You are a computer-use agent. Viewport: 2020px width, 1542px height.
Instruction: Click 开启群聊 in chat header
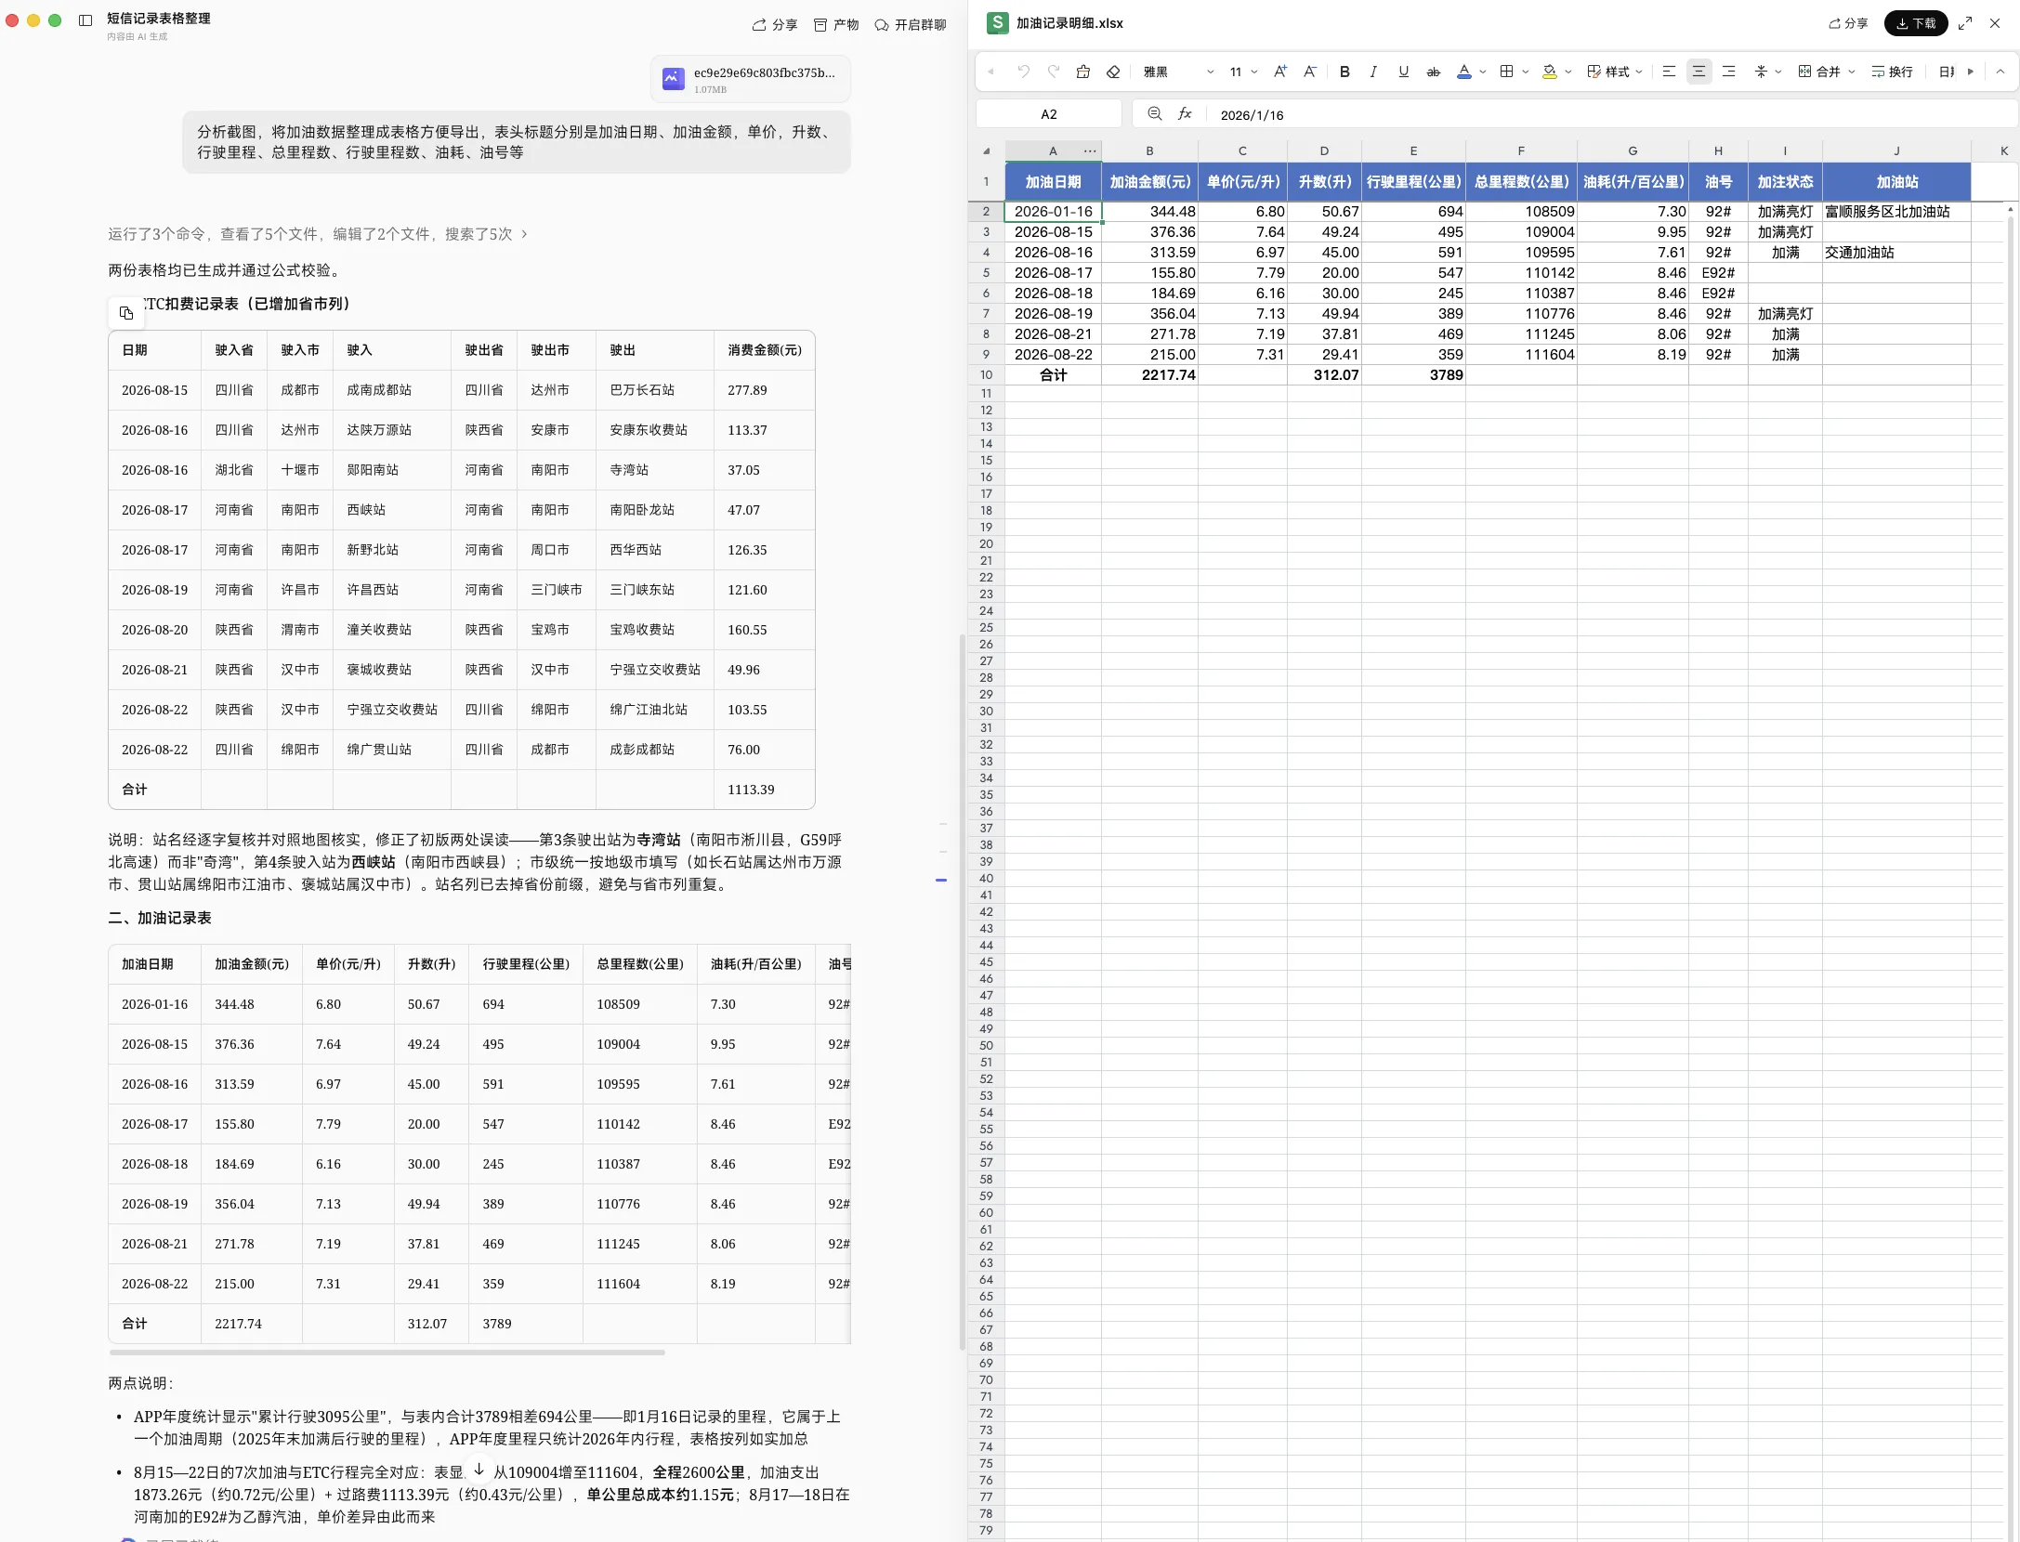point(911,25)
